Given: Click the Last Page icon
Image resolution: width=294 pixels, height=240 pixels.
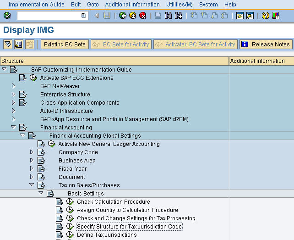Looking at the screenshot, I should click(x=224, y=16).
